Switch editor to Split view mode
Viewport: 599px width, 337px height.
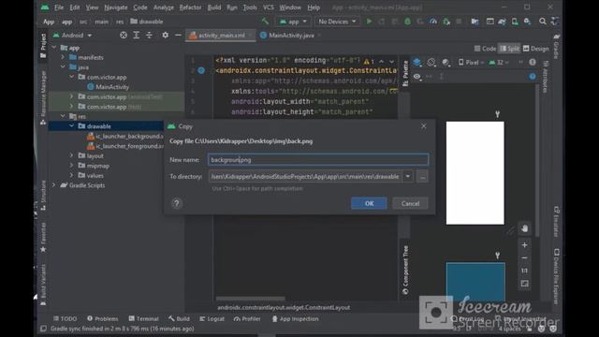coord(509,49)
